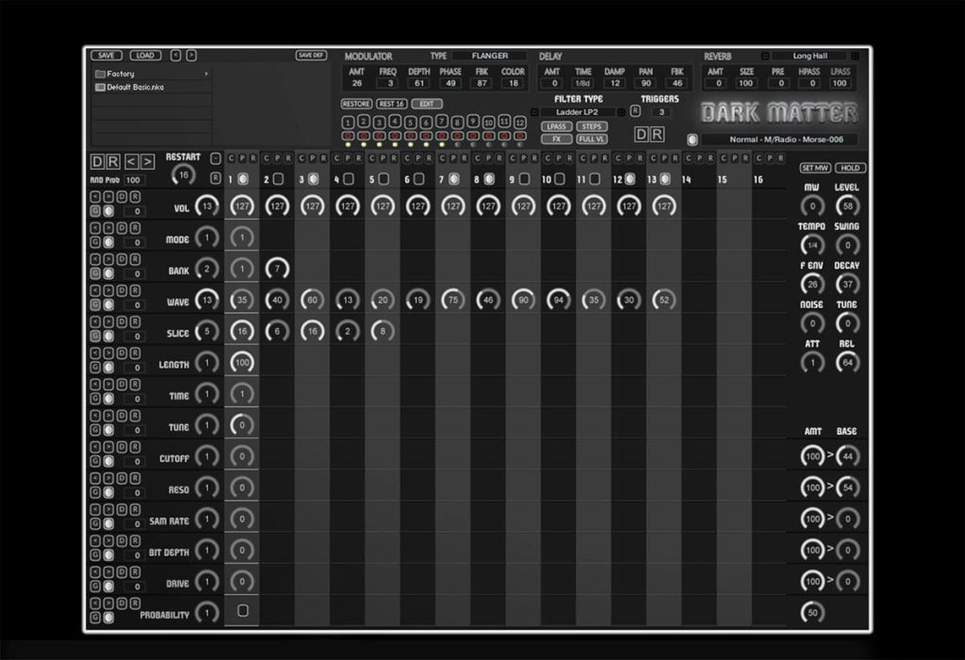Click the large shift-left arrow beside RESTART
This screenshot has height=660, width=965.
pyautogui.click(x=131, y=162)
